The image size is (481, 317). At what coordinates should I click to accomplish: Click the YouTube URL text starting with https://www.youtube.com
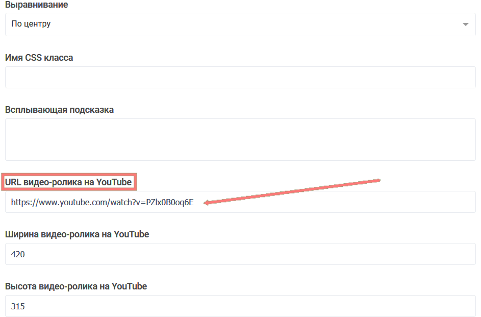pyautogui.click(x=102, y=202)
